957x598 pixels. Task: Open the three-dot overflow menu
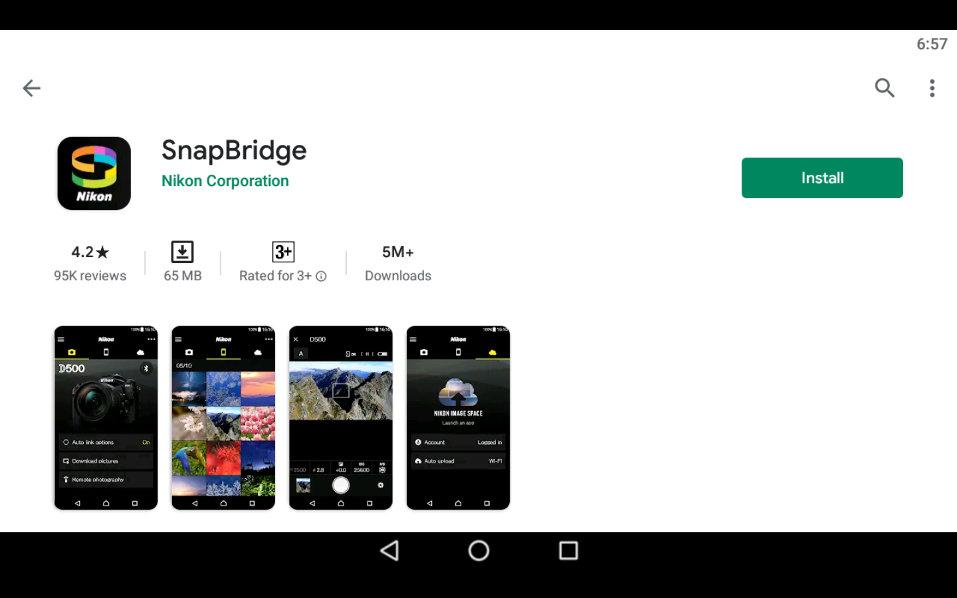(x=932, y=88)
